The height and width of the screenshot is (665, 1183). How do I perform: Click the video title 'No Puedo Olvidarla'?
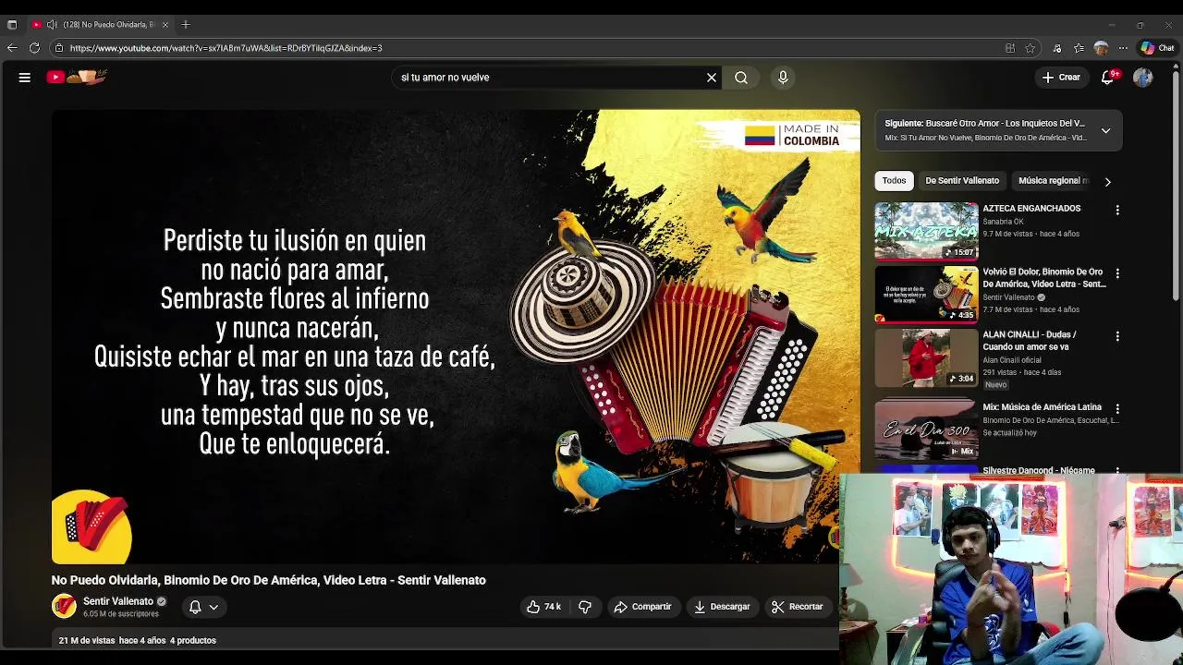tap(268, 580)
